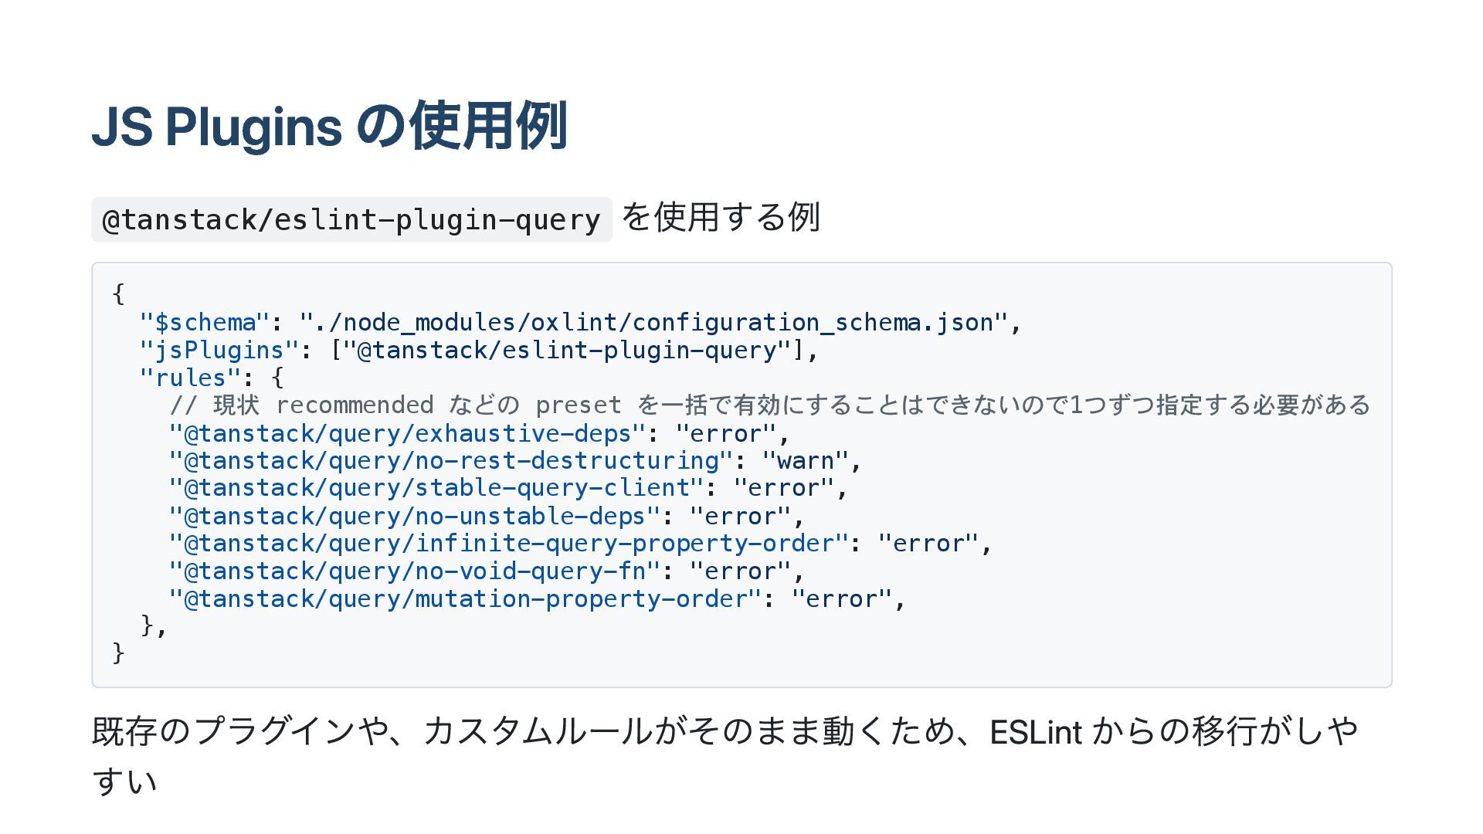Click the plugin name inside the jsPlugins array
The image size is (1483, 834).
[x=567, y=350]
